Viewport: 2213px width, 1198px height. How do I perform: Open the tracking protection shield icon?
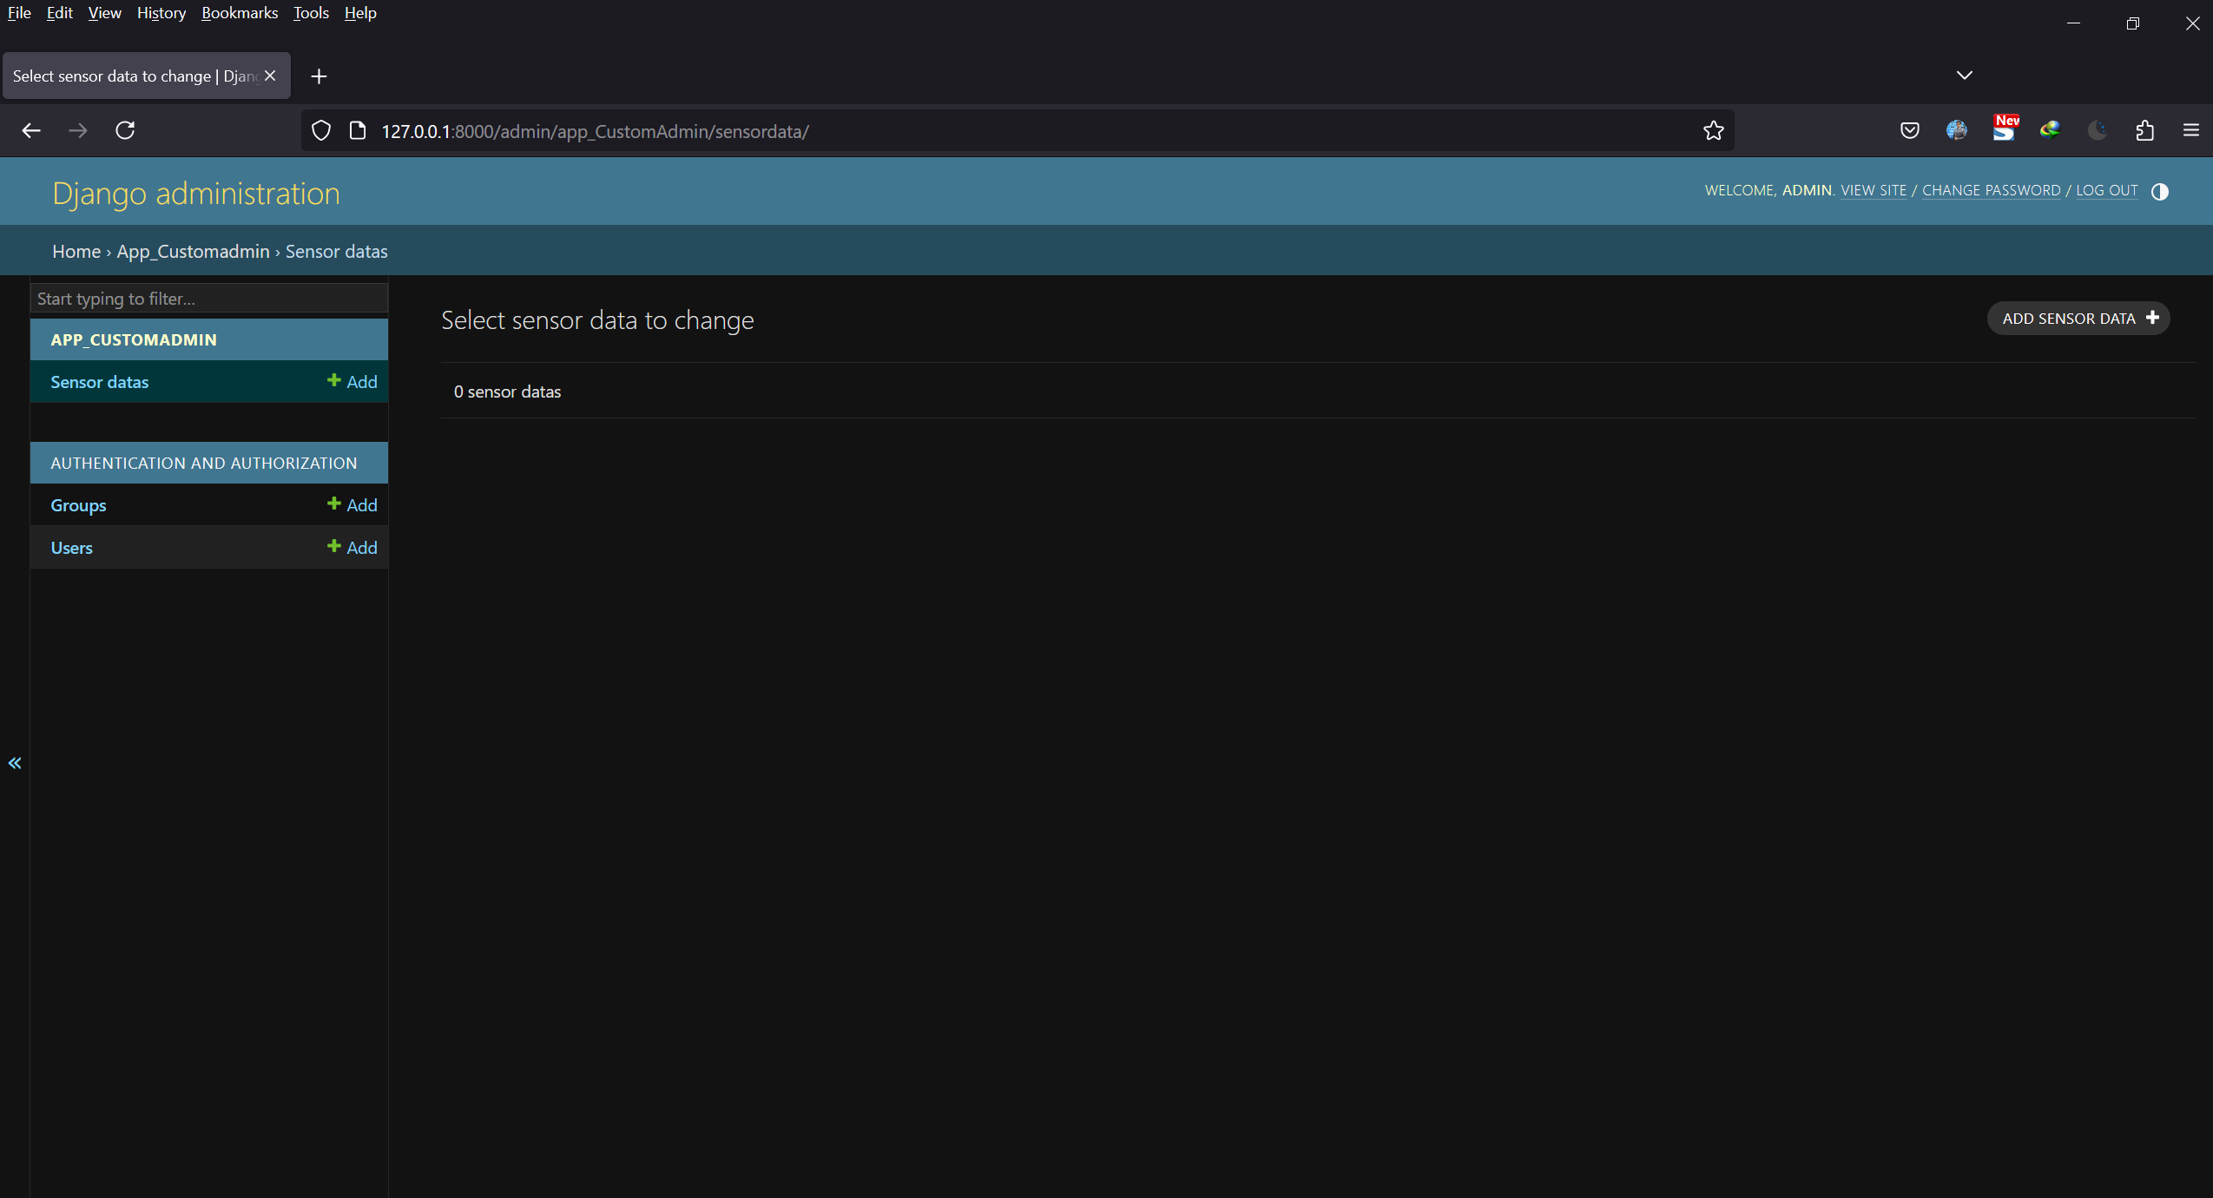[321, 131]
